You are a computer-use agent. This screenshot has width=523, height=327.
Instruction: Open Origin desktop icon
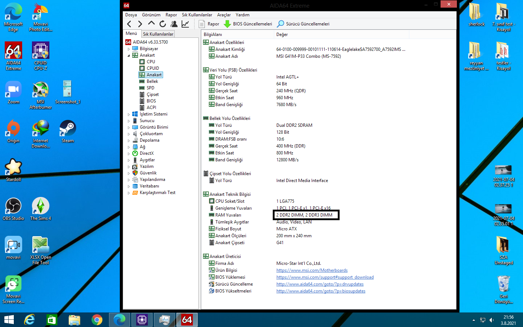pos(13,131)
